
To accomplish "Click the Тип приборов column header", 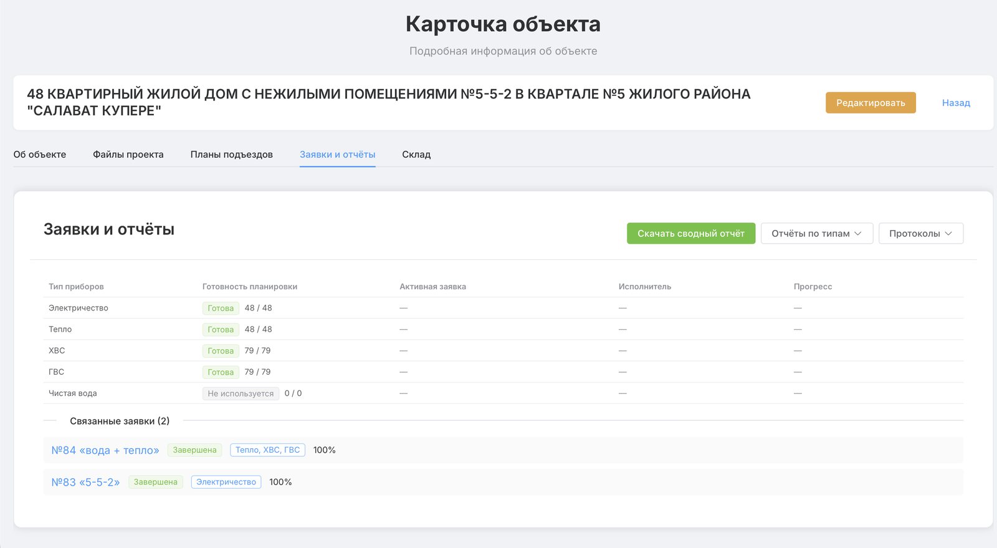I will [x=76, y=287].
